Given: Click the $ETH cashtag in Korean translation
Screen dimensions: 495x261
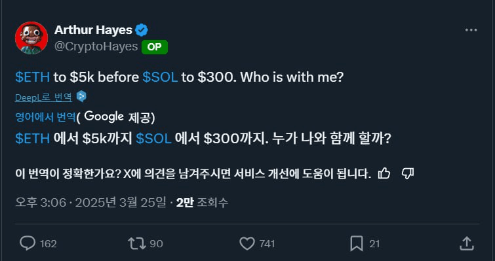Looking at the screenshot, I should point(33,139).
